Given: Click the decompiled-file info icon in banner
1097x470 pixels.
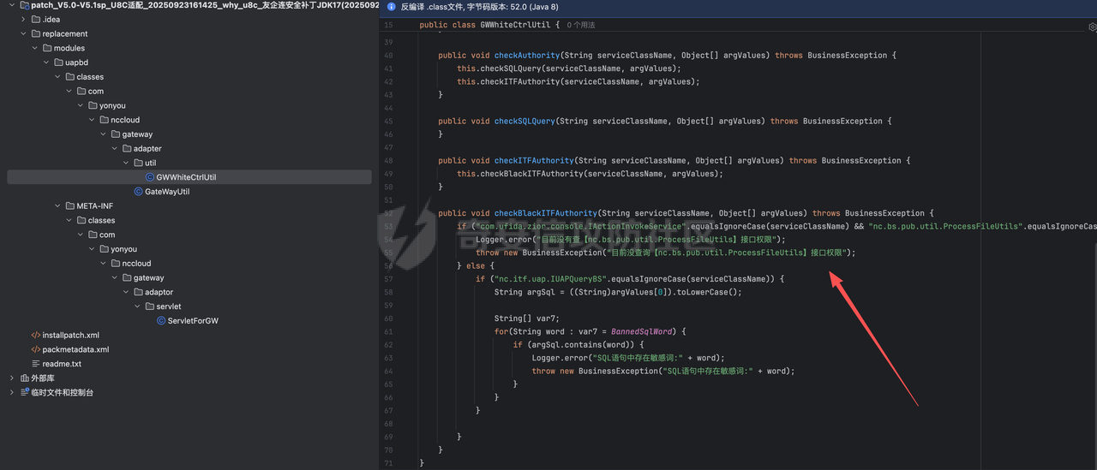Looking at the screenshot, I should 392,6.
